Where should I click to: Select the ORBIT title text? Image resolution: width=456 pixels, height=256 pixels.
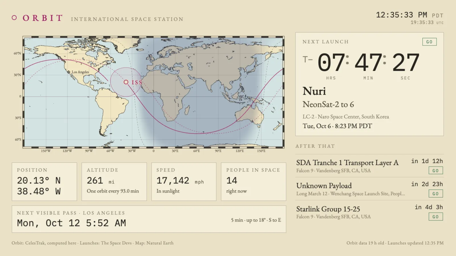click(x=43, y=18)
